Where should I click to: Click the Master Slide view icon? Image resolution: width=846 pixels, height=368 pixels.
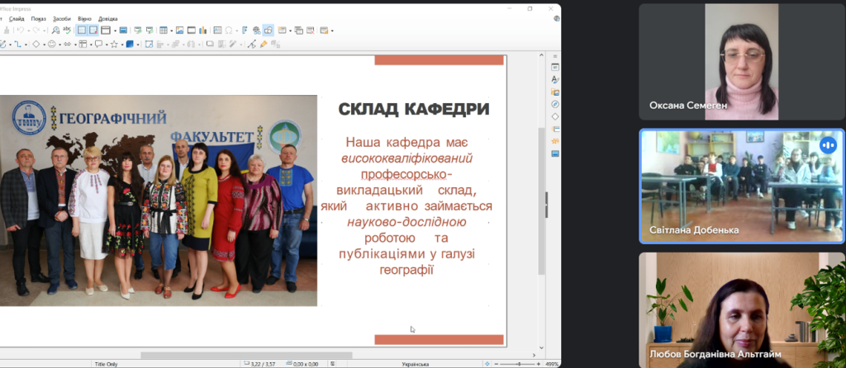tap(124, 31)
